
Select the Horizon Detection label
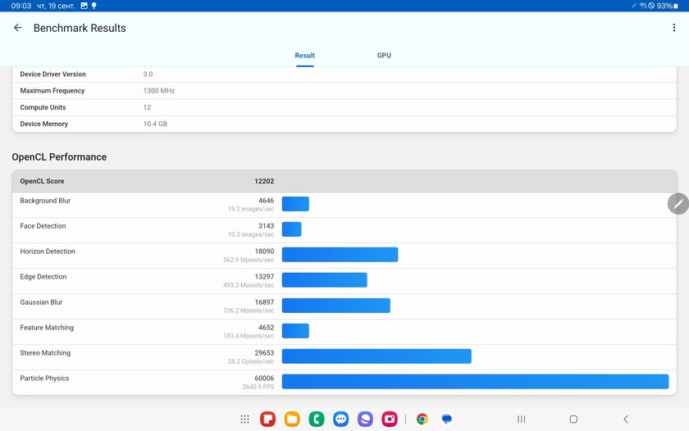(x=48, y=252)
